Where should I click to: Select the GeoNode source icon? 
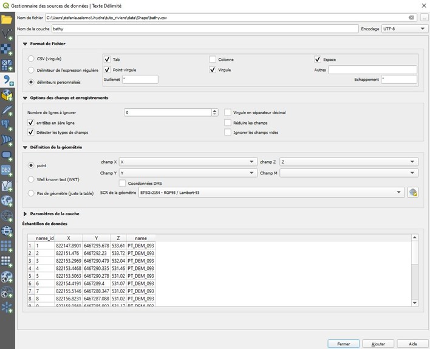point(7,307)
